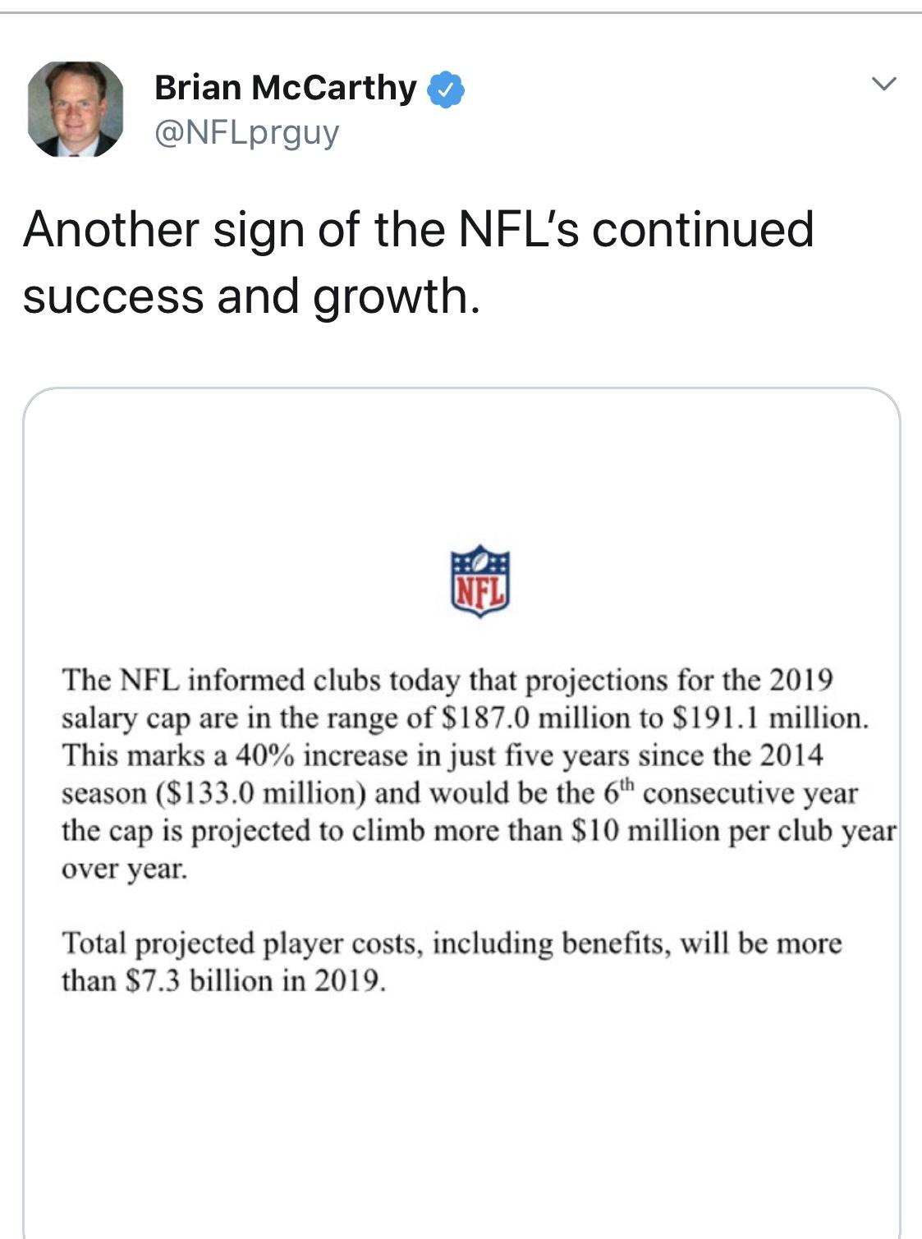
Task: Click the 'over year.' closing line
Action: pos(125,869)
